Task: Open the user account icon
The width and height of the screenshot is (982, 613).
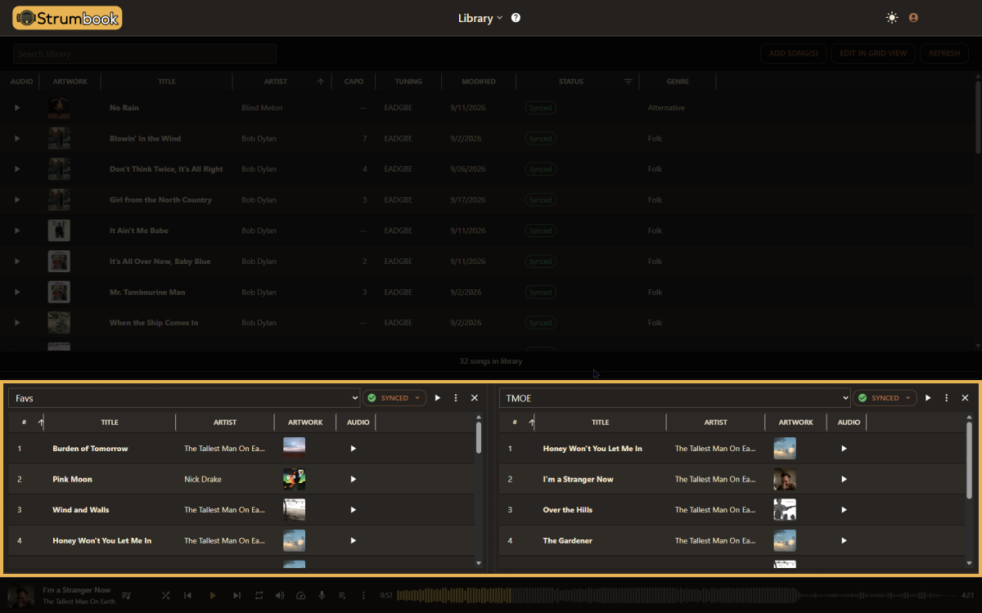Action: point(913,17)
